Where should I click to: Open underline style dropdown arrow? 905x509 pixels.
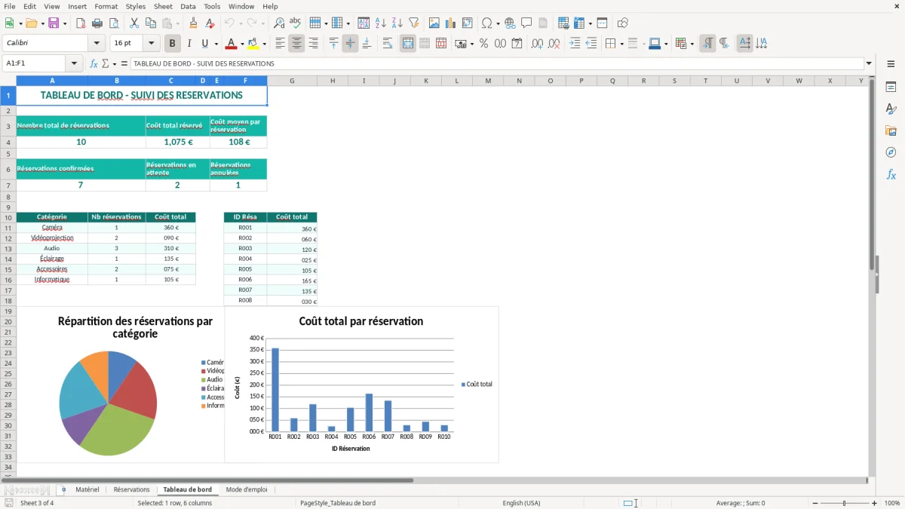coord(216,44)
